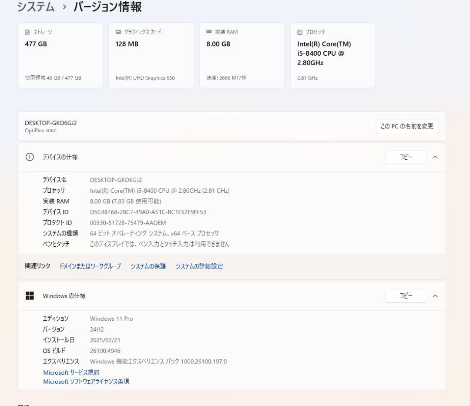Open Microsoft サービス規約 link
This screenshot has height=406, width=470.
(x=70, y=372)
